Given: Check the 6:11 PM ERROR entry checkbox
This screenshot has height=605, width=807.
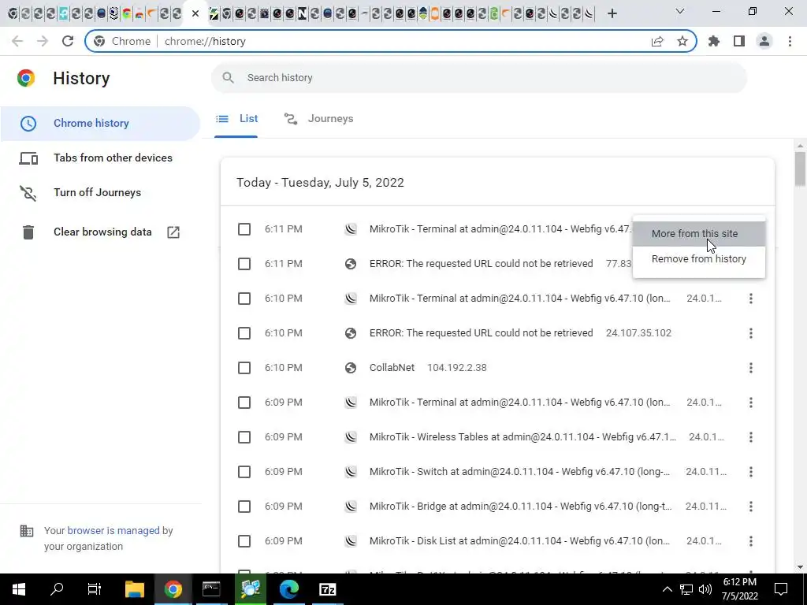Looking at the screenshot, I should click(x=244, y=264).
